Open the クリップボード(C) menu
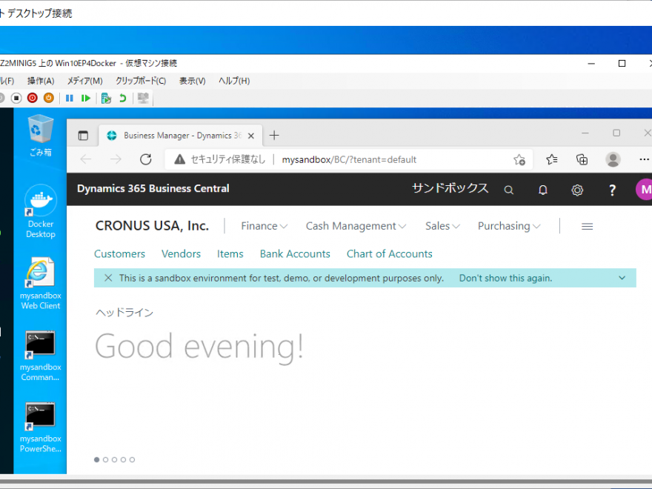652x489 pixels. pos(141,81)
